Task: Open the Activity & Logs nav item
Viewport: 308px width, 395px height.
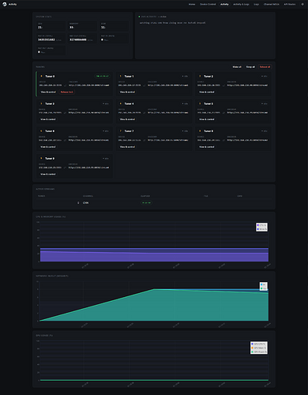Action: click(241, 4)
